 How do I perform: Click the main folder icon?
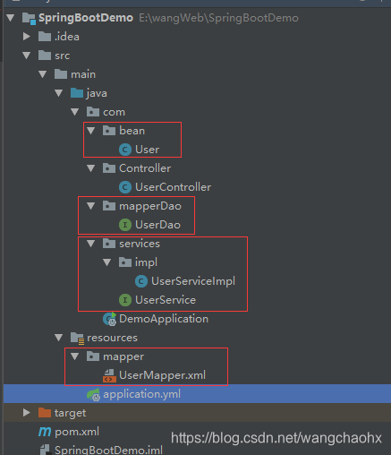click(x=61, y=74)
